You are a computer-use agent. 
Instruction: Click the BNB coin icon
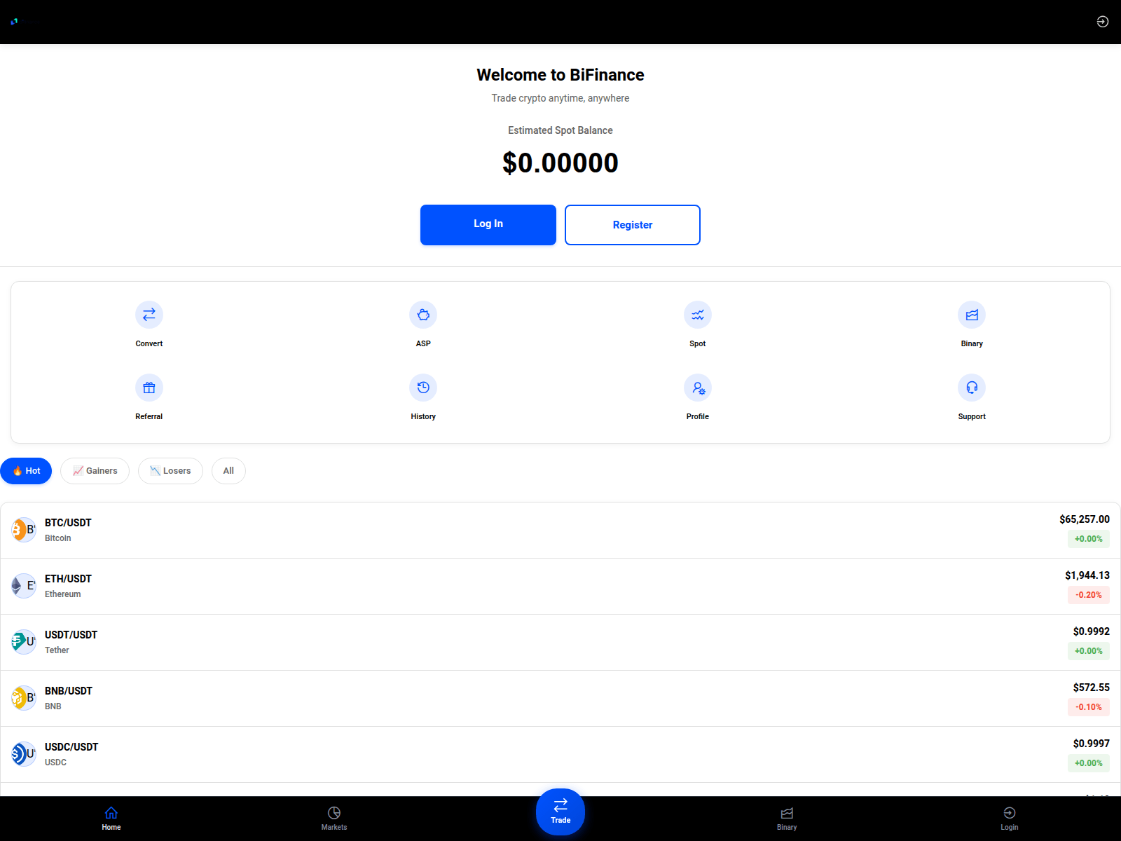[x=23, y=698]
